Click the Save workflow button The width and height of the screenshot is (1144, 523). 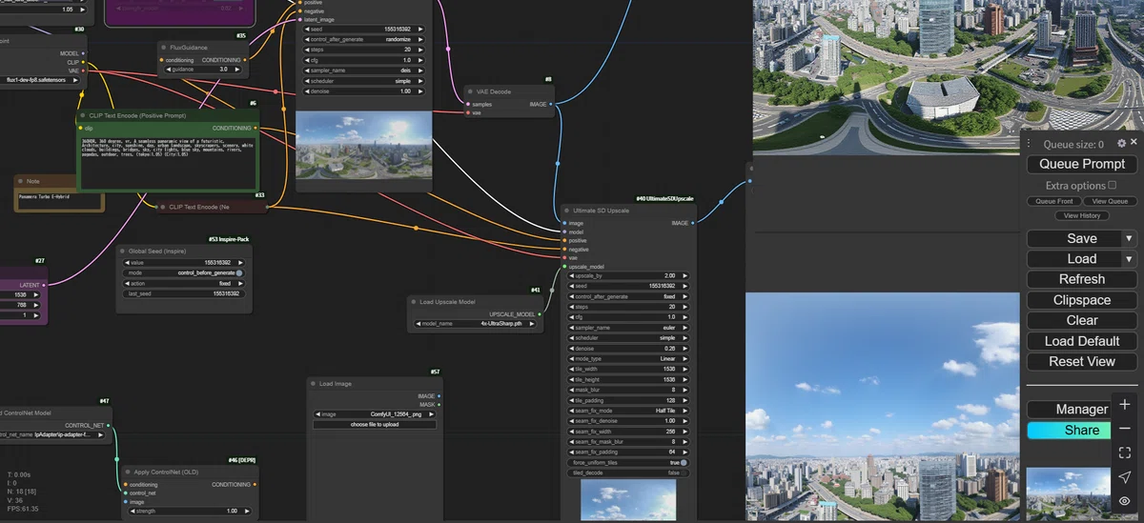[x=1074, y=238]
